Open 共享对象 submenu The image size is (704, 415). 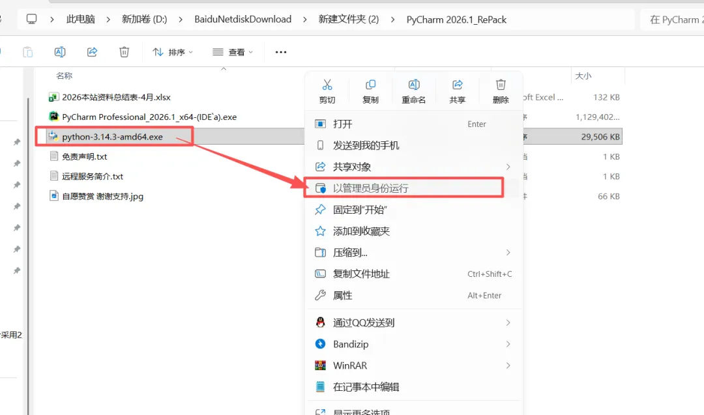click(x=413, y=167)
